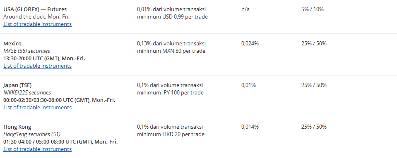Screen dimensions: 397x158
Task: Click the 5% / 10% margin value
Action: tap(313, 9)
